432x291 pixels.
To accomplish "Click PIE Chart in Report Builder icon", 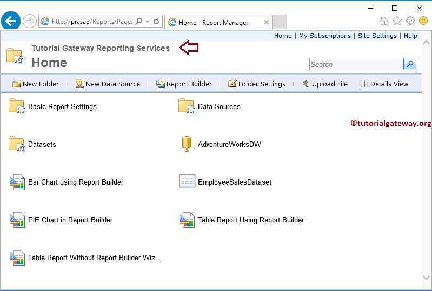I will tap(17, 220).
